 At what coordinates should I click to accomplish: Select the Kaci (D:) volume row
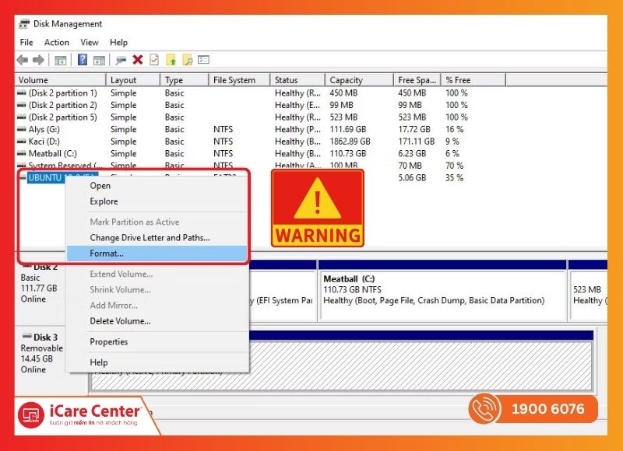(44, 142)
